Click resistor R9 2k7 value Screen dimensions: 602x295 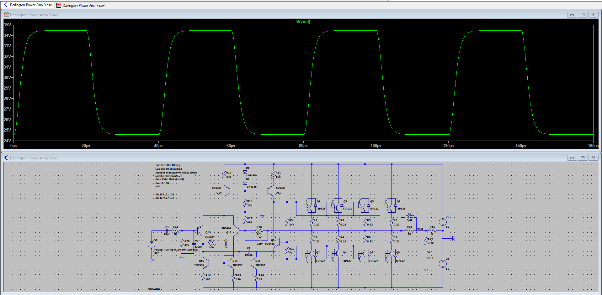[292, 225]
